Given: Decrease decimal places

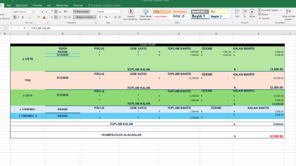Looking at the screenshot, I should pos(119,17).
